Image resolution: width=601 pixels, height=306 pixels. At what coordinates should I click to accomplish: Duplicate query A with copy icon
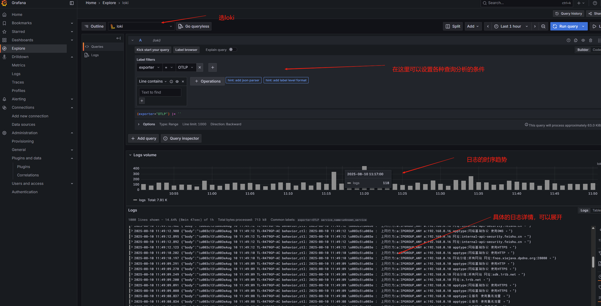pos(576,40)
